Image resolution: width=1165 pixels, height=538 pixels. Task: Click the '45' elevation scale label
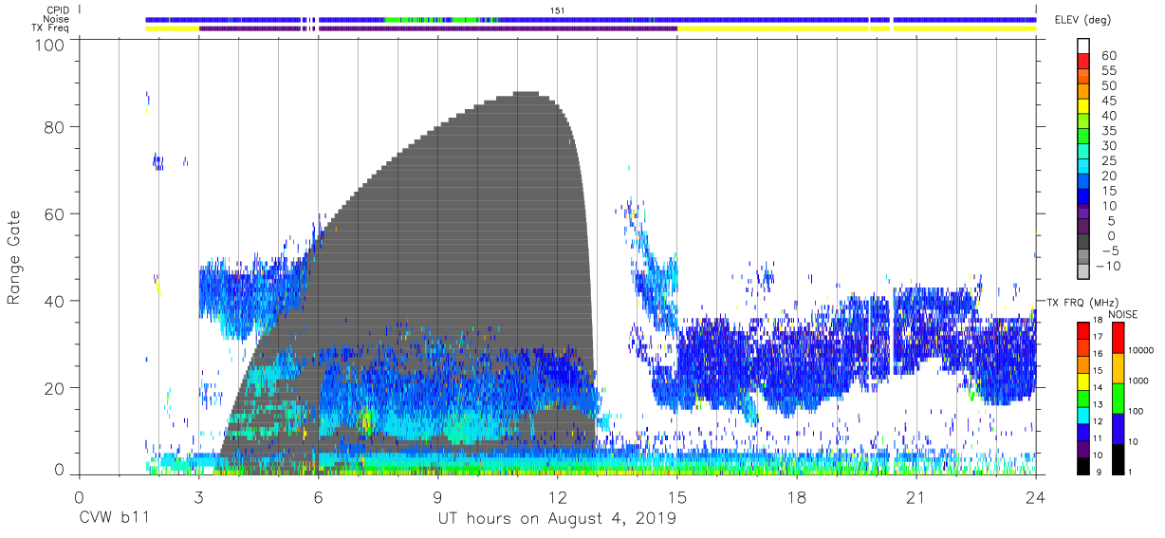pyautogui.click(x=1110, y=101)
